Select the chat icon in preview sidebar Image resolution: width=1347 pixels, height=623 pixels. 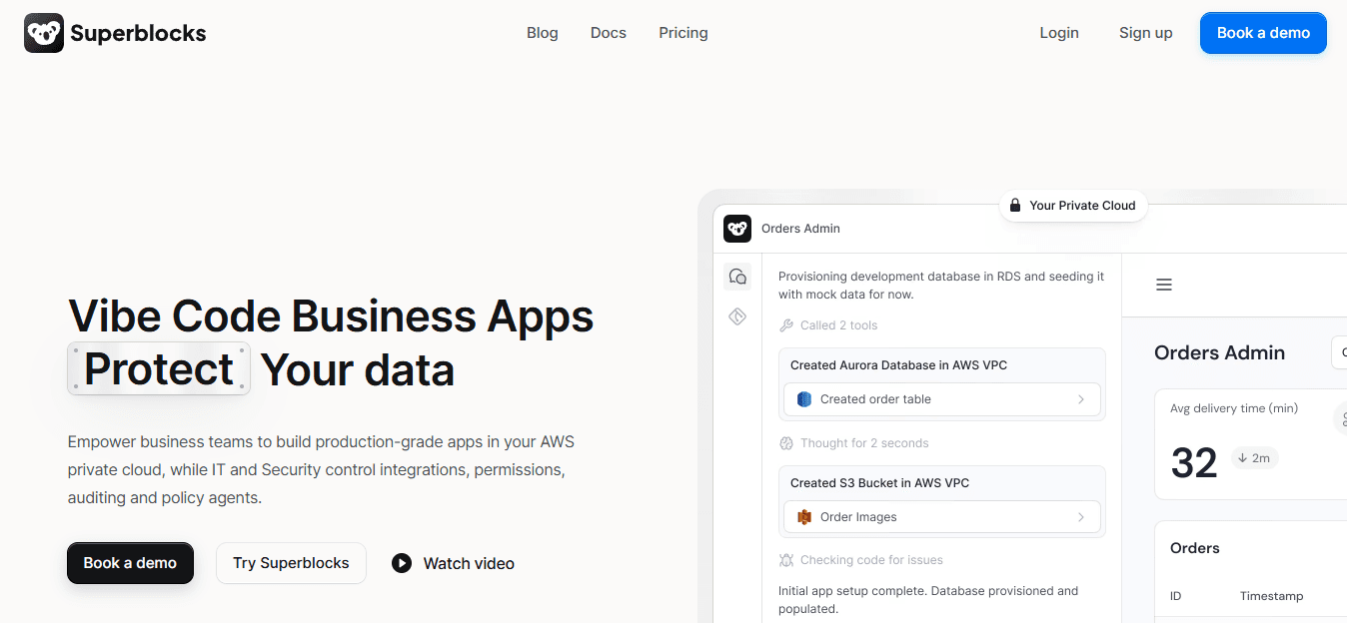pos(737,277)
